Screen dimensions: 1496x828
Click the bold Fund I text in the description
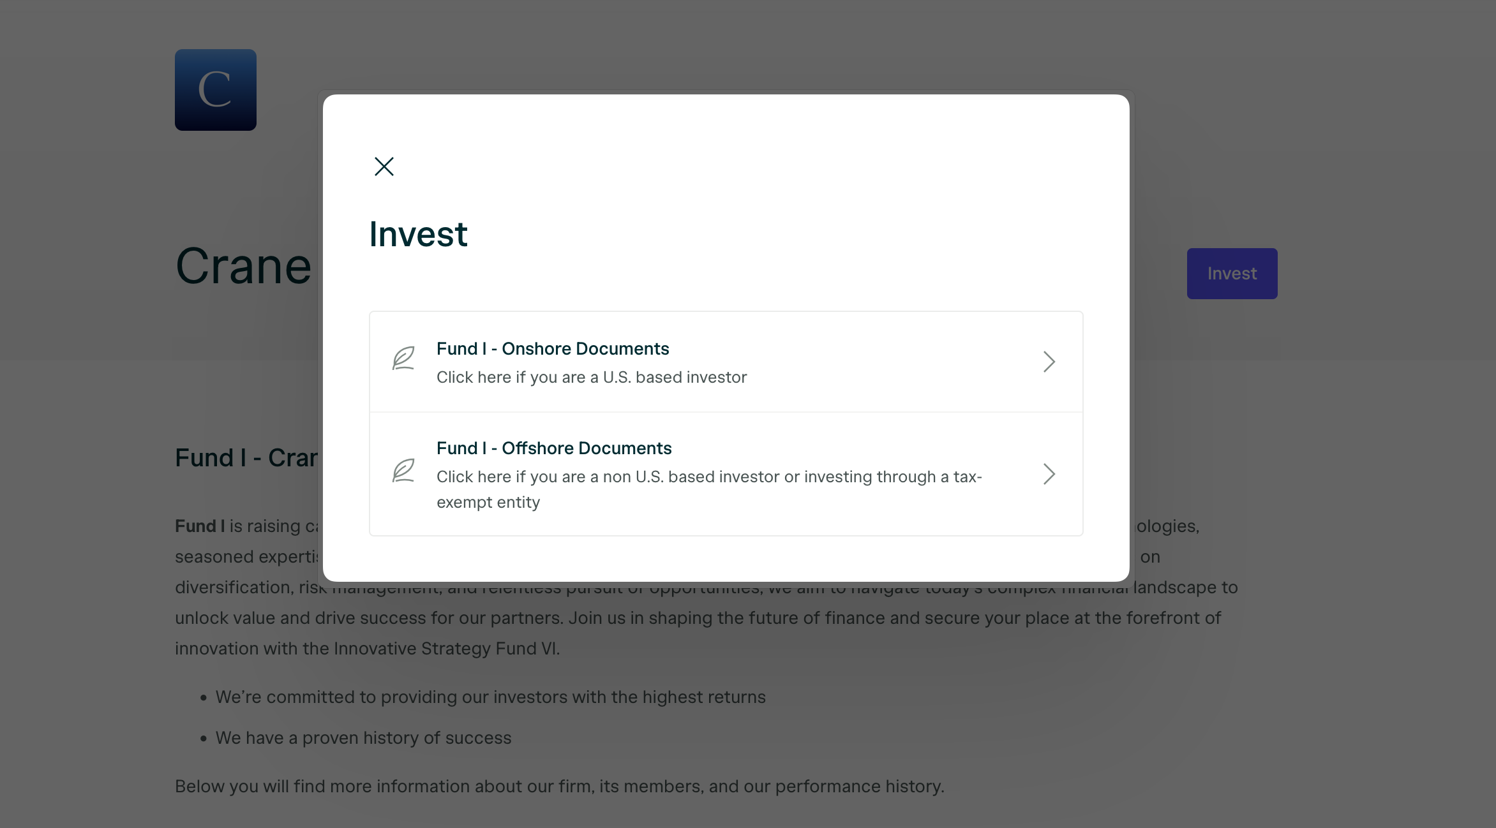pyautogui.click(x=198, y=526)
